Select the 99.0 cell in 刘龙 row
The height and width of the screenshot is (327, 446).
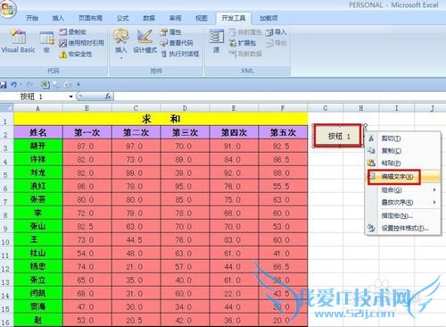[136, 172]
